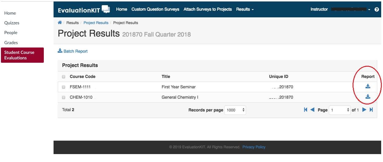Go to the previous results page
Viewport: 383px width, 162px height.
[312, 110]
